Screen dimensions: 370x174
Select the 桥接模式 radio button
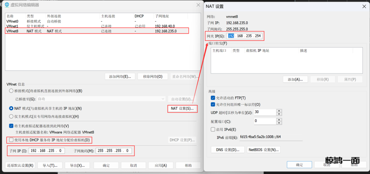(12, 91)
